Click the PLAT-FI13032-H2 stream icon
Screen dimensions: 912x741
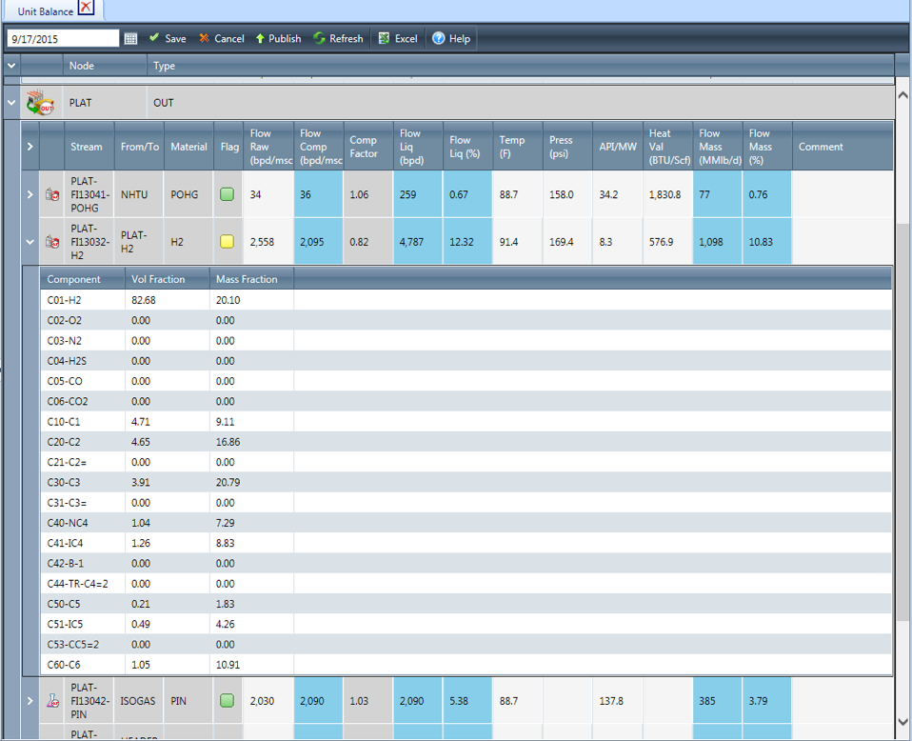tap(52, 242)
